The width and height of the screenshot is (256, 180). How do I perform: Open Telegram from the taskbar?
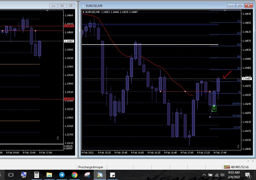pyautogui.click(x=62, y=175)
